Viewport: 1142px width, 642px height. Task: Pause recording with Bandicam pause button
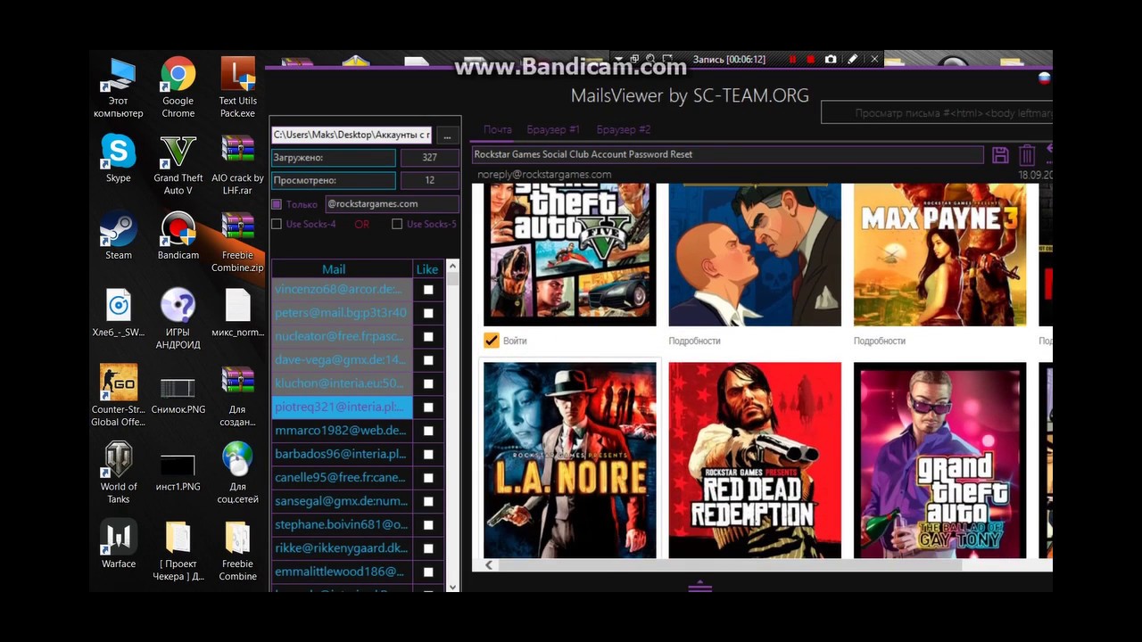pyautogui.click(x=791, y=59)
